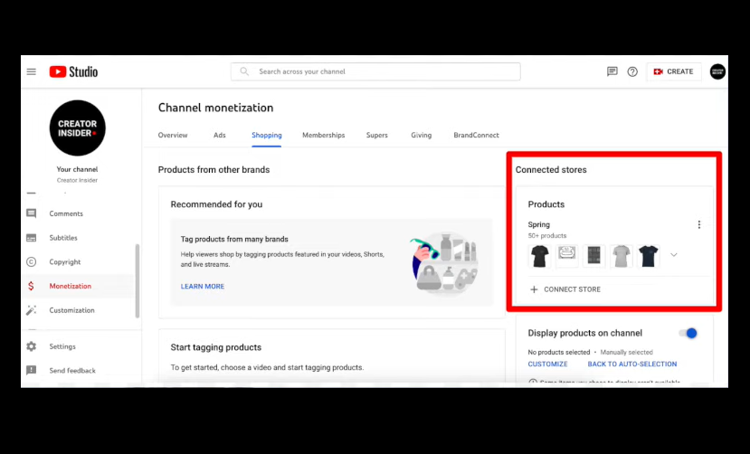
Task: Click the Customization wand icon
Action: pyautogui.click(x=31, y=310)
